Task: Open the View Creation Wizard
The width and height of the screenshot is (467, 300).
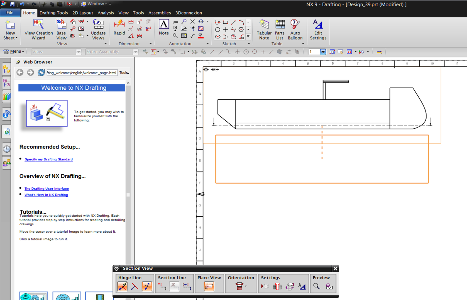Action: pos(38,29)
